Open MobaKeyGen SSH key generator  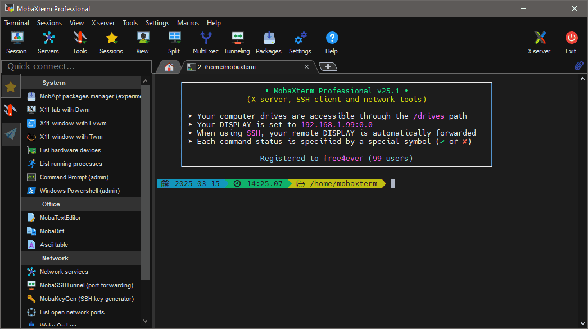pos(81,299)
